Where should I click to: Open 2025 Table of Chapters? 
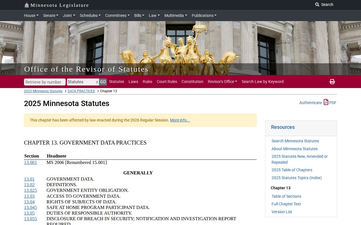click(x=292, y=170)
